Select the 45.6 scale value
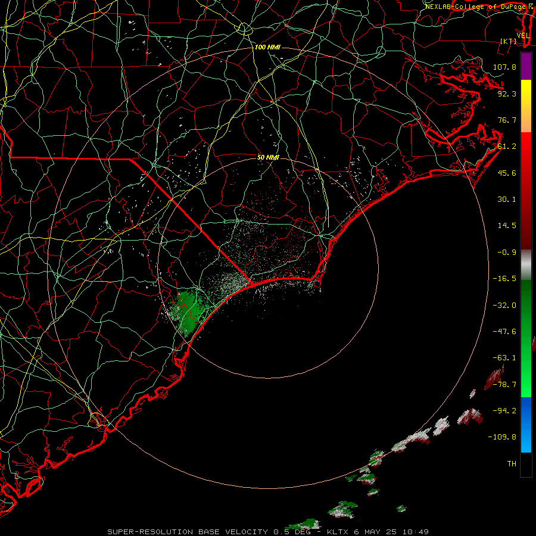The image size is (536, 536). point(507,173)
